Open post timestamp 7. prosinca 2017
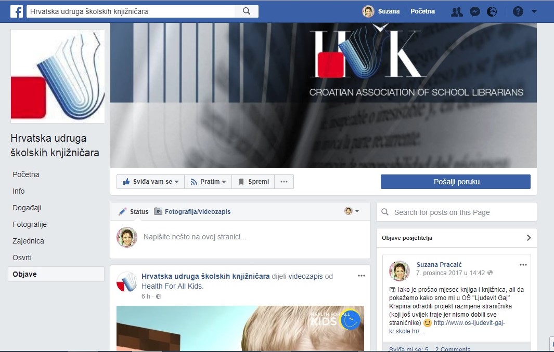554x352 pixels. pos(450,273)
